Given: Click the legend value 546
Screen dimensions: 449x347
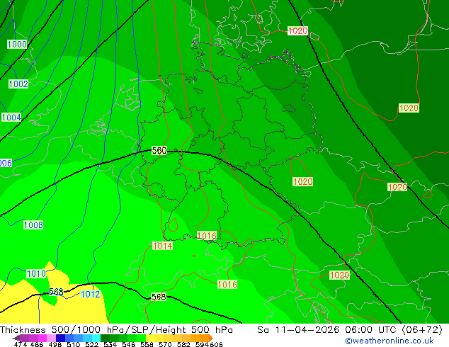Looking at the screenshot, I should pyautogui.click(x=128, y=344).
